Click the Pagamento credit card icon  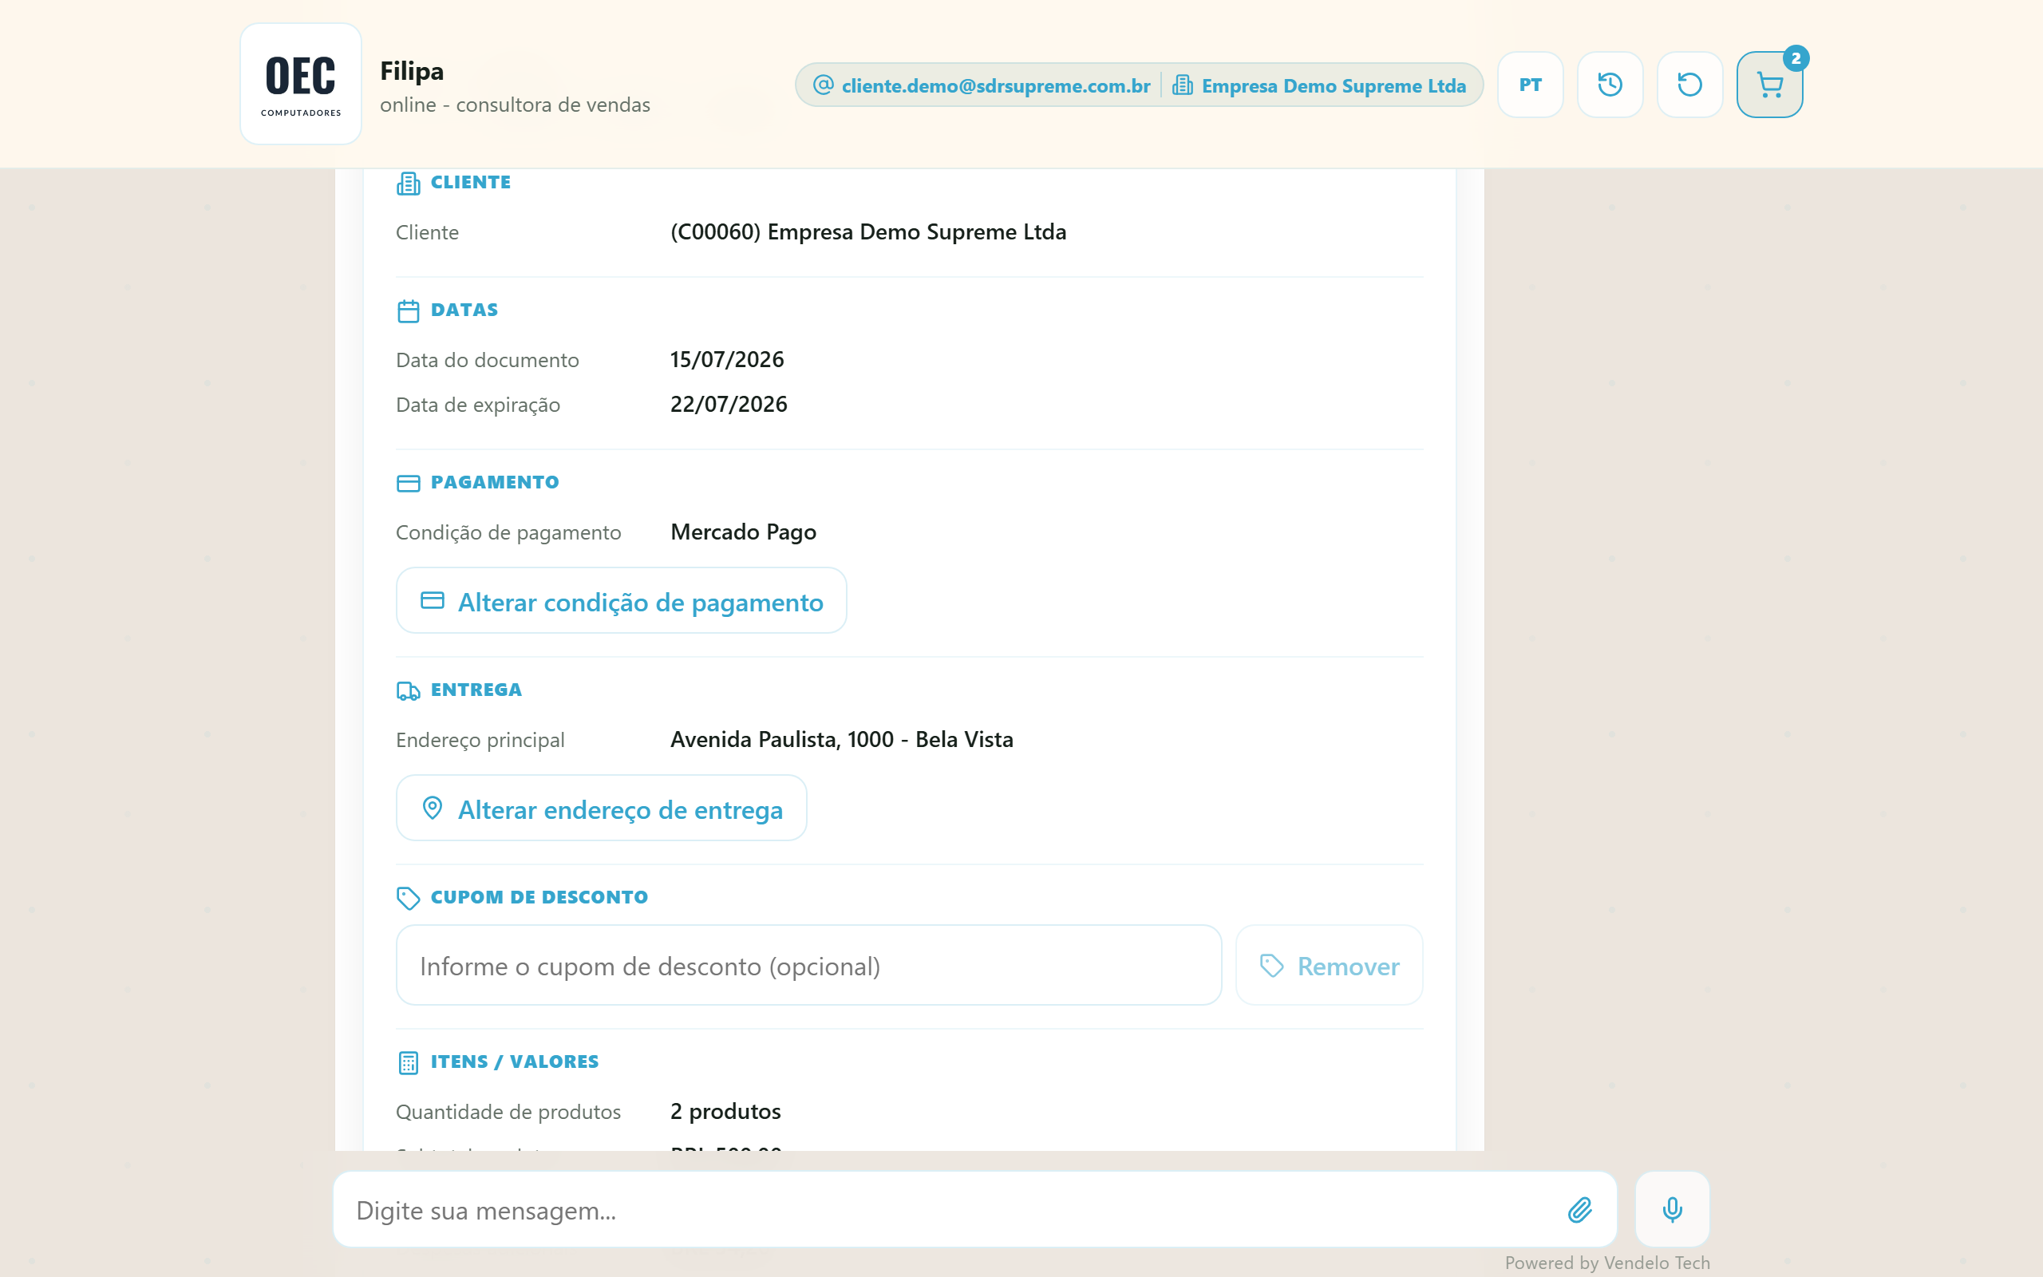point(408,483)
